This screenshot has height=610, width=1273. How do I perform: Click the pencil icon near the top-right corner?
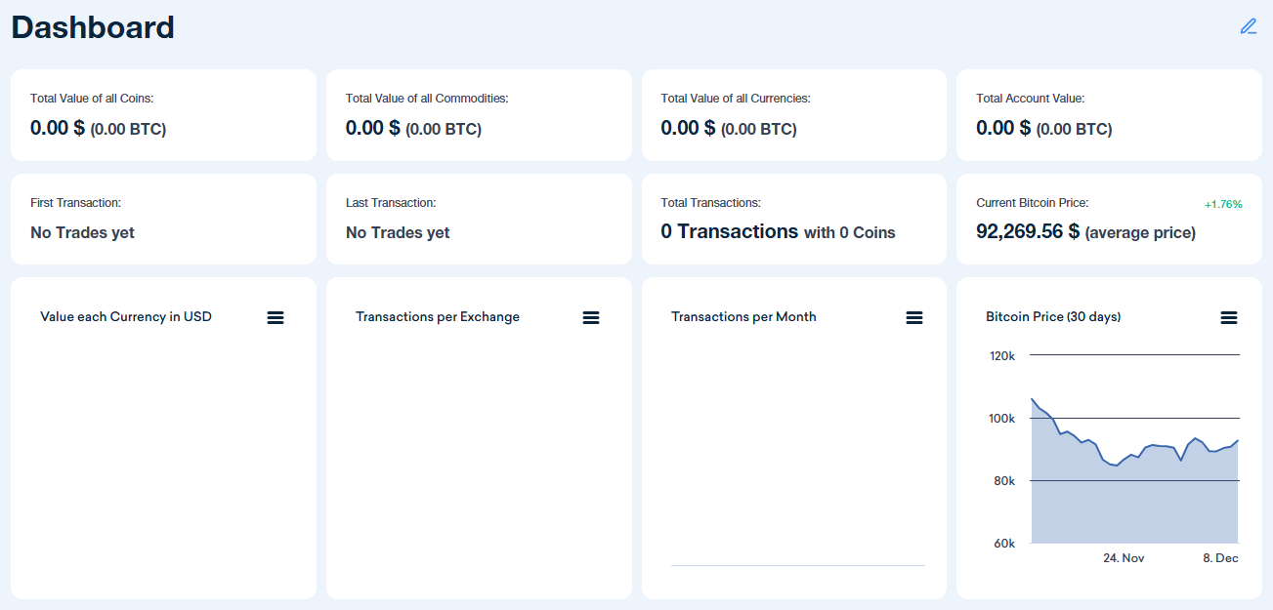[1248, 26]
